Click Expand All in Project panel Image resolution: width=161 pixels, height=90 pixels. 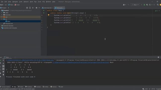point(30,8)
